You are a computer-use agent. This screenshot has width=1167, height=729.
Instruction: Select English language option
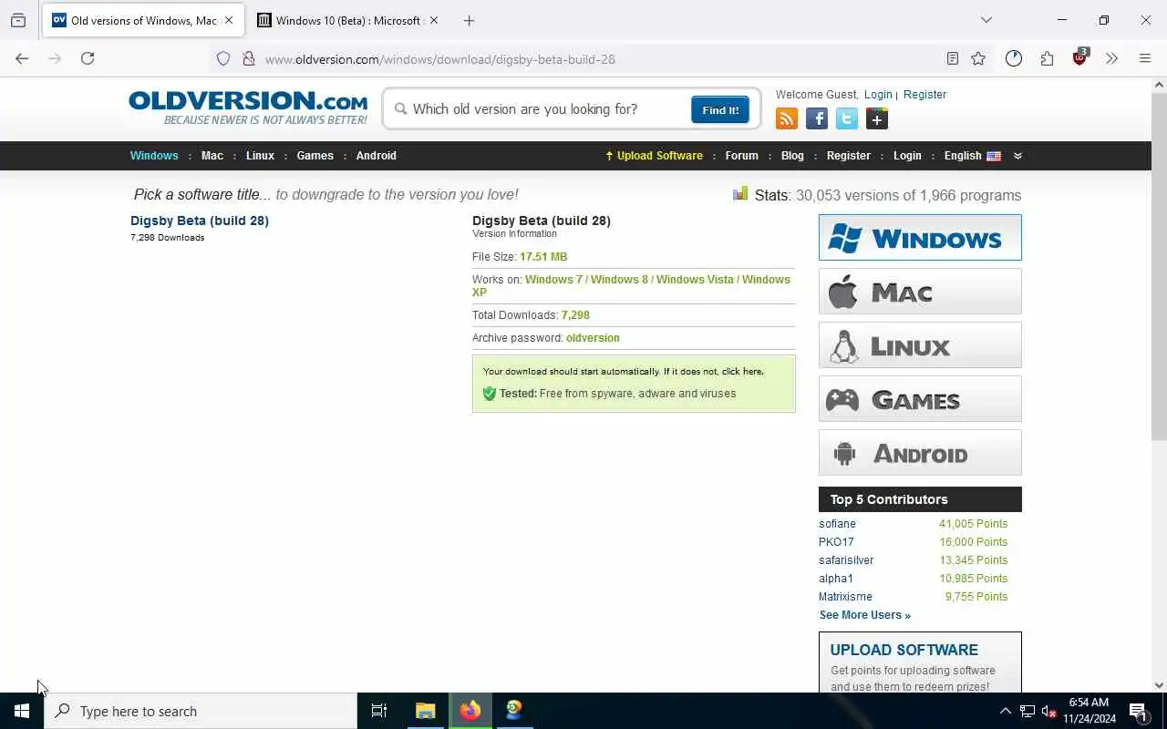972,156
